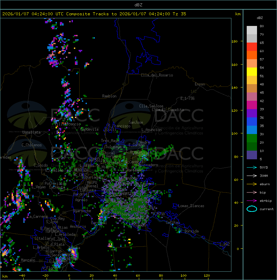Click the '50YD' legend label
Image resolution: width=277 pixels, height=280 pixels.
point(264,168)
